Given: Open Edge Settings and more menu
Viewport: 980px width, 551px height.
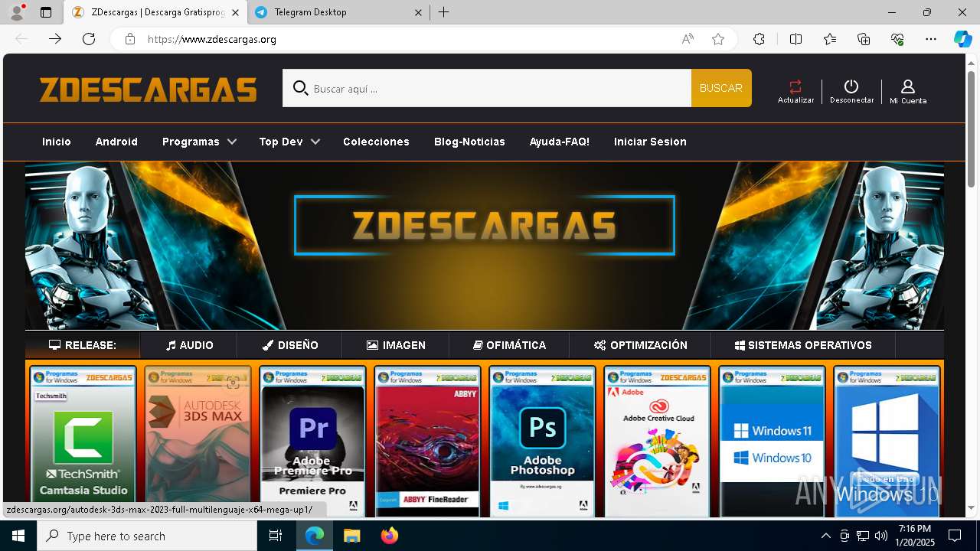Looking at the screenshot, I should (931, 39).
